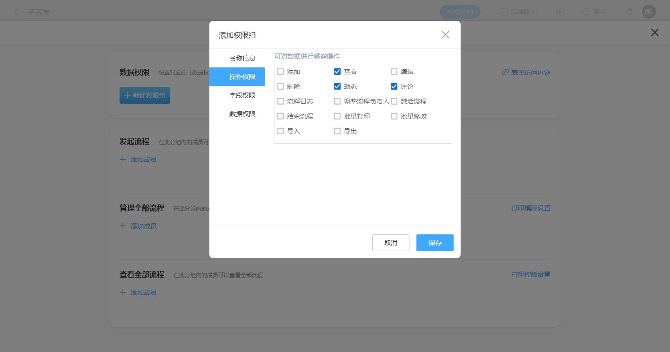Screen dimensions: 670x352
Task: Enable the 添加 permission checkbox
Action: point(281,72)
